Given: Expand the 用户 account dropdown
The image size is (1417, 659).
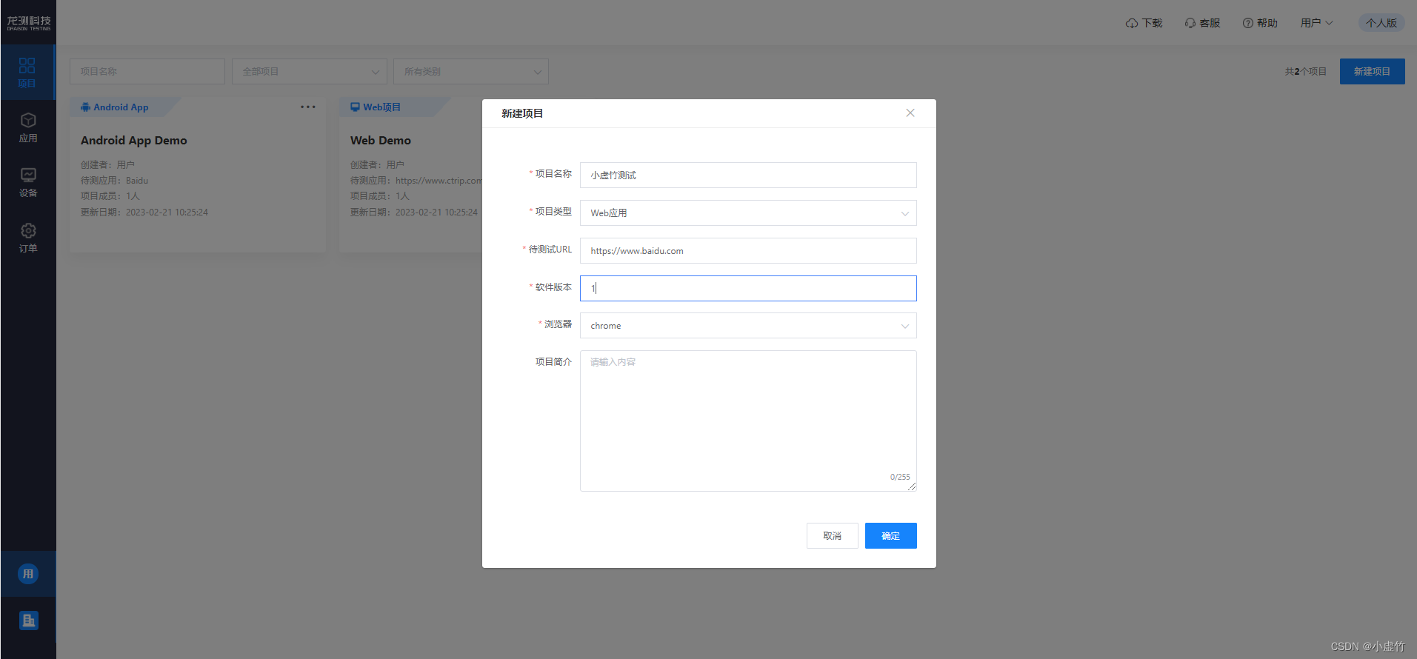Looking at the screenshot, I should (1317, 23).
